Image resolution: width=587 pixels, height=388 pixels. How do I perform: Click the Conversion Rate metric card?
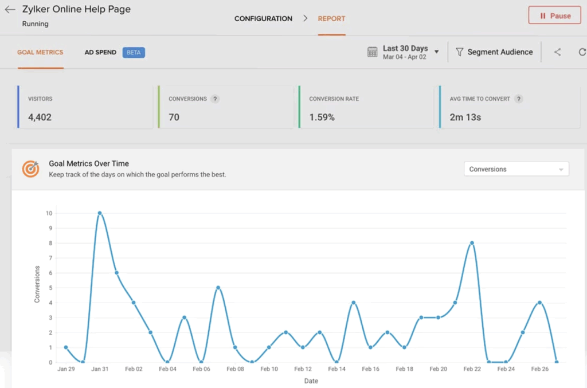pos(366,108)
